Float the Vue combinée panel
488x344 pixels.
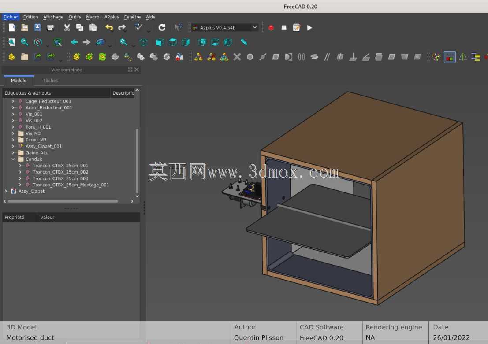pos(130,70)
